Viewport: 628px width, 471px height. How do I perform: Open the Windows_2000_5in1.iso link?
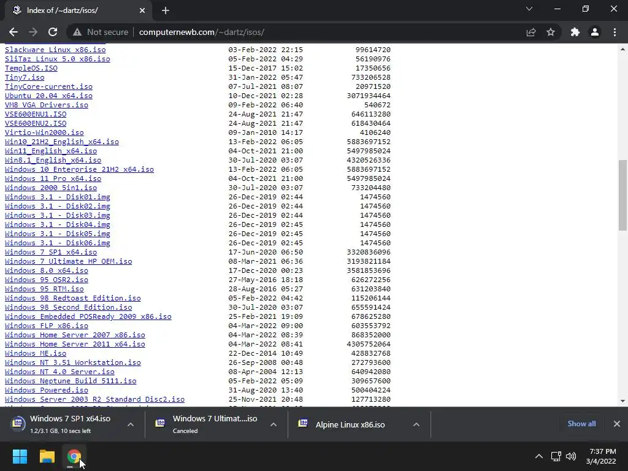click(x=51, y=188)
